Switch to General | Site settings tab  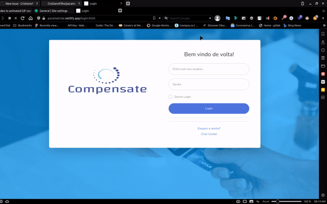53,11
